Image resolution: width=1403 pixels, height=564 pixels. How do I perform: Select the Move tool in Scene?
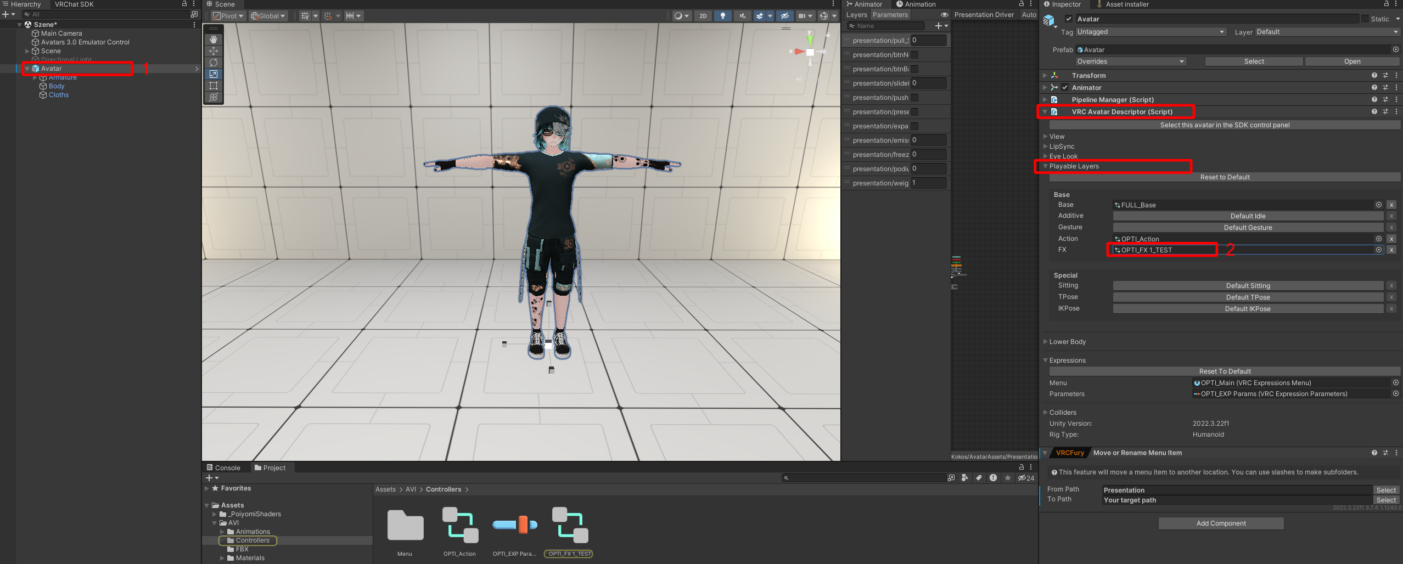pyautogui.click(x=214, y=51)
